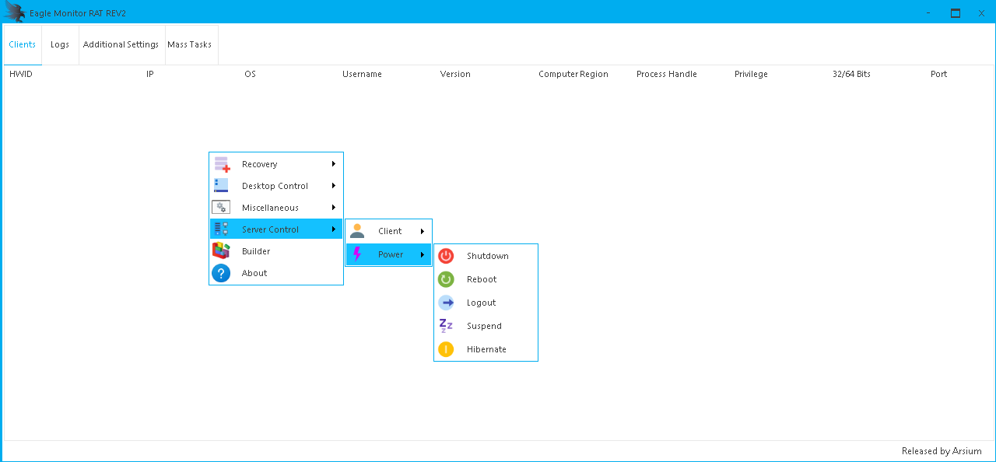The height and width of the screenshot is (462, 996).
Task: Click the blue Logout arrow icon
Action: [x=446, y=303]
